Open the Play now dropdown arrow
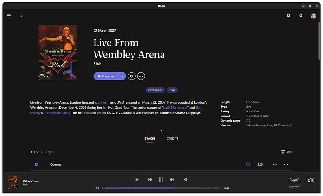The width and height of the screenshot is (323, 196). coord(122,76)
